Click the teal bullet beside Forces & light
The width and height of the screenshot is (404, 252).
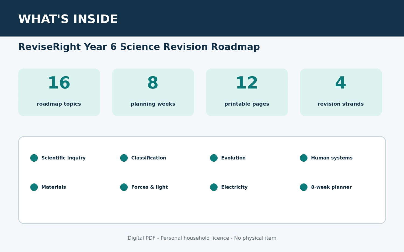[x=124, y=187]
